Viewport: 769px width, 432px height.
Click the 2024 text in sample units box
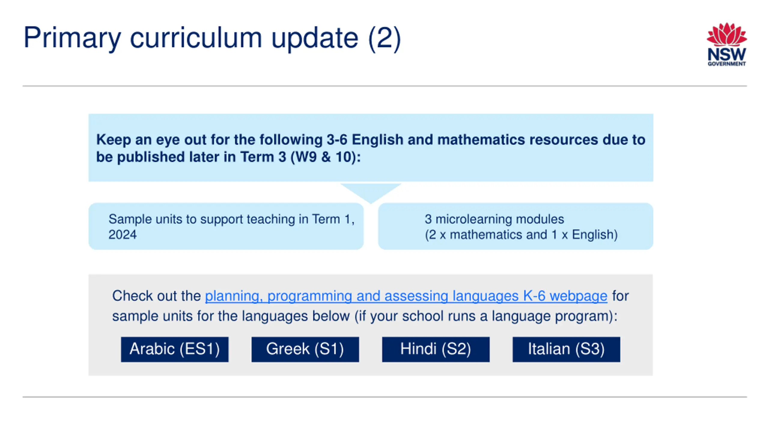coord(123,235)
